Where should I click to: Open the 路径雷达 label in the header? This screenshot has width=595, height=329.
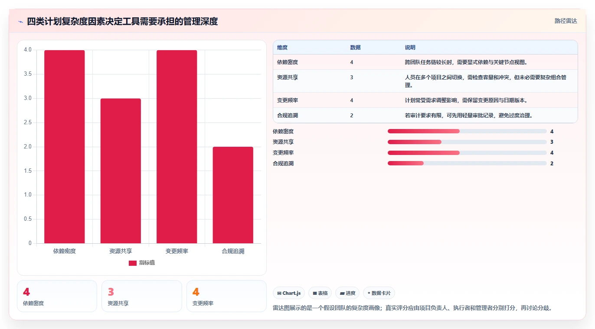566,21
